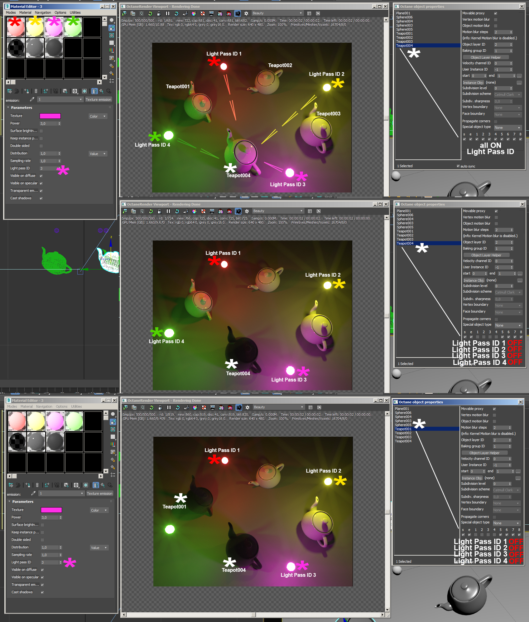
Task: Click Object Layer Helper in bottom properties window
Action: click(484, 453)
